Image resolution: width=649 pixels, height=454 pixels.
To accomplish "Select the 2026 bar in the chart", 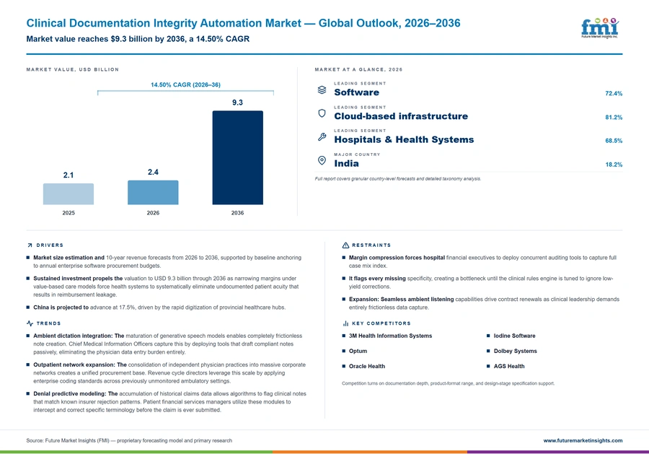I will [x=153, y=192].
